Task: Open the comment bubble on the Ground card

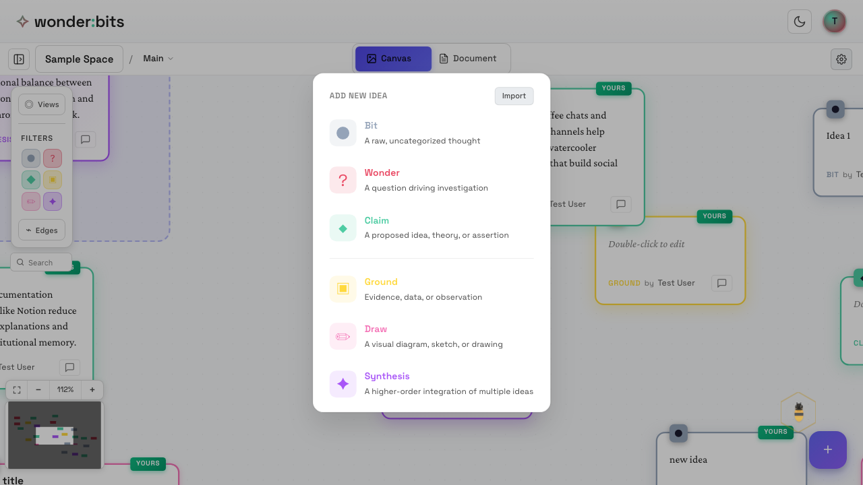Action: tap(721, 283)
